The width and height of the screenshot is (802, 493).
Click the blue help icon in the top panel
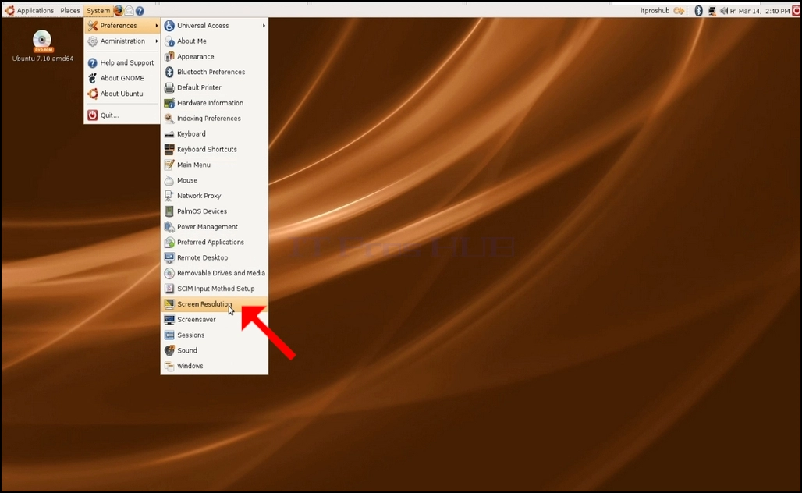point(140,10)
